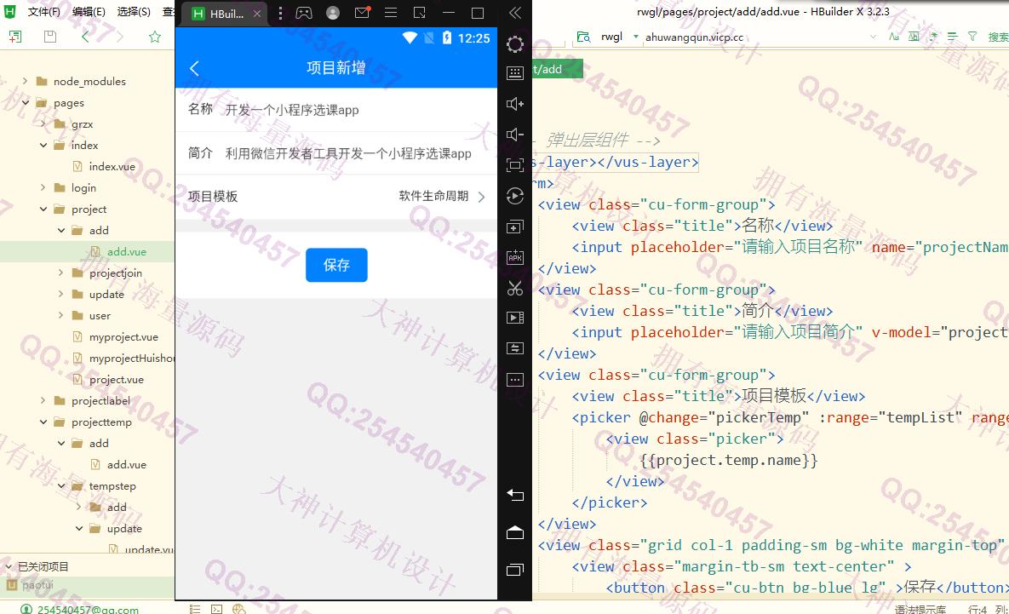1009x614 pixels.
Task: Open the outline list icon in status bar
Action: pos(195,609)
